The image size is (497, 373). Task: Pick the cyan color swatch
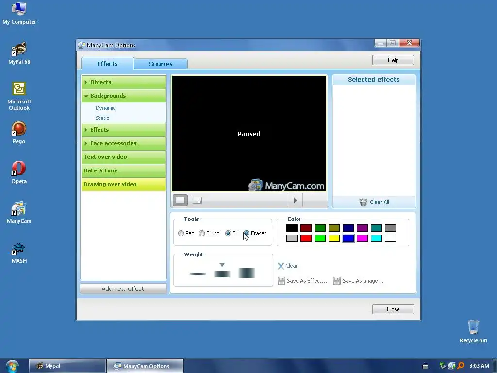[x=376, y=238]
